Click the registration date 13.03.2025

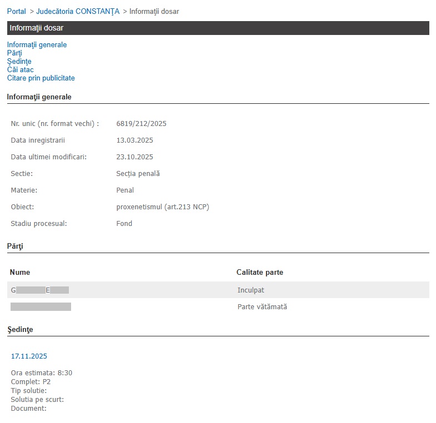[134, 140]
